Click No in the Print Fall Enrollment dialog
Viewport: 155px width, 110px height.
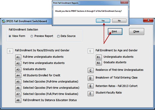119,21
